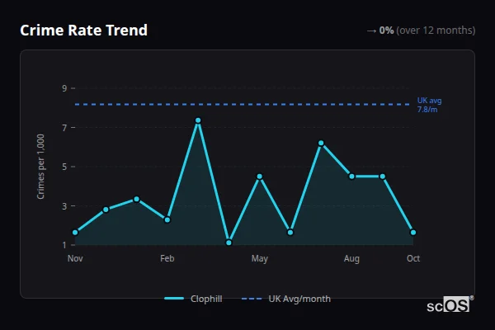This screenshot has height=330, width=495.
Task: Click the lowest data point near 1
Action: pyautogui.click(x=229, y=243)
